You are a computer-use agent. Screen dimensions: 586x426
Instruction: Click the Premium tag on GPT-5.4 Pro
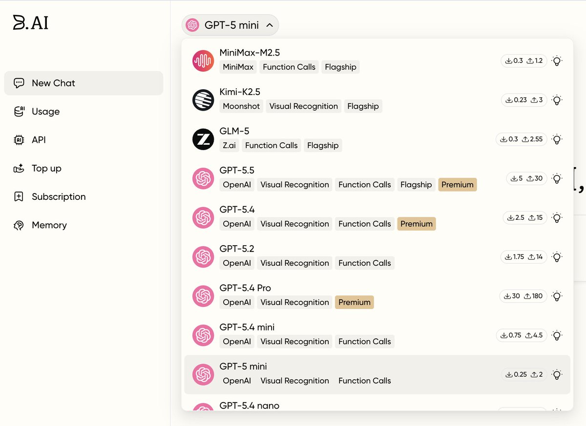coord(355,302)
